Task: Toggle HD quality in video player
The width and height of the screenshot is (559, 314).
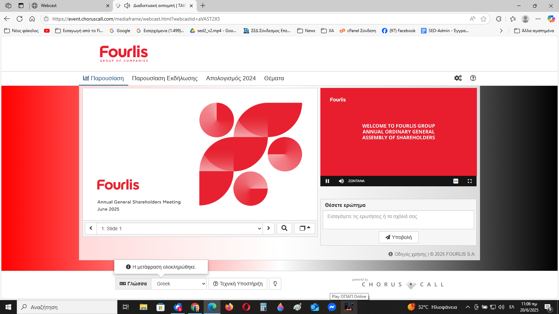Action: 456,181
